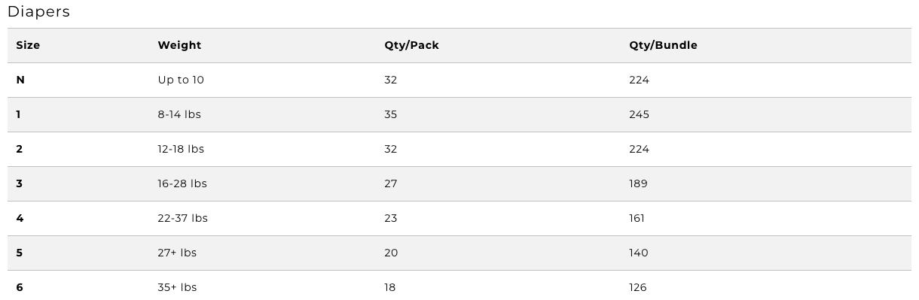Click the 161 bundle quantity cell
The width and height of the screenshot is (919, 300).
click(x=637, y=218)
